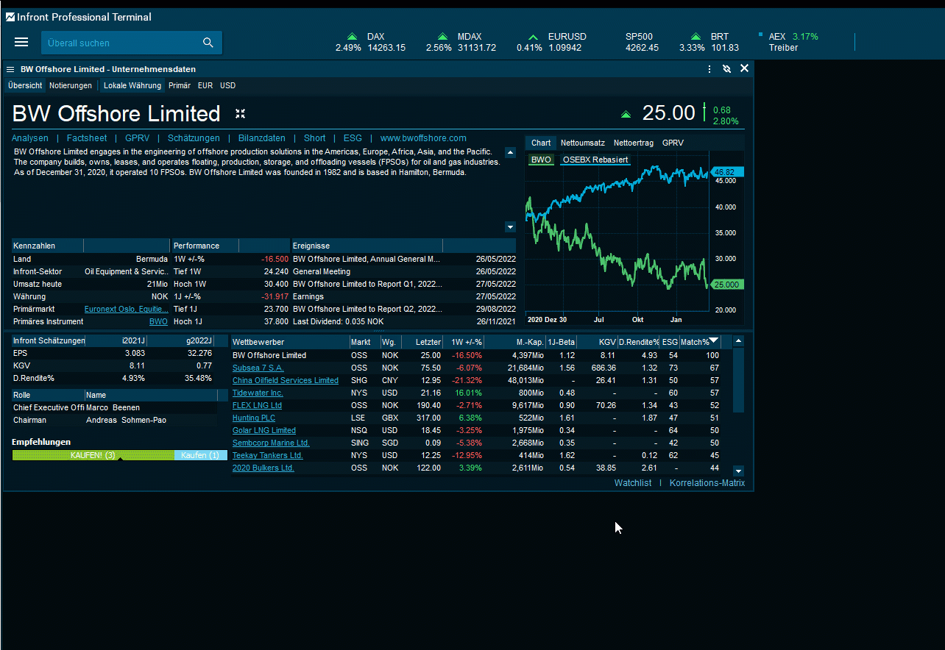945x650 pixels.
Task: Open competitor Subsea 7 S.A.
Action: [258, 368]
